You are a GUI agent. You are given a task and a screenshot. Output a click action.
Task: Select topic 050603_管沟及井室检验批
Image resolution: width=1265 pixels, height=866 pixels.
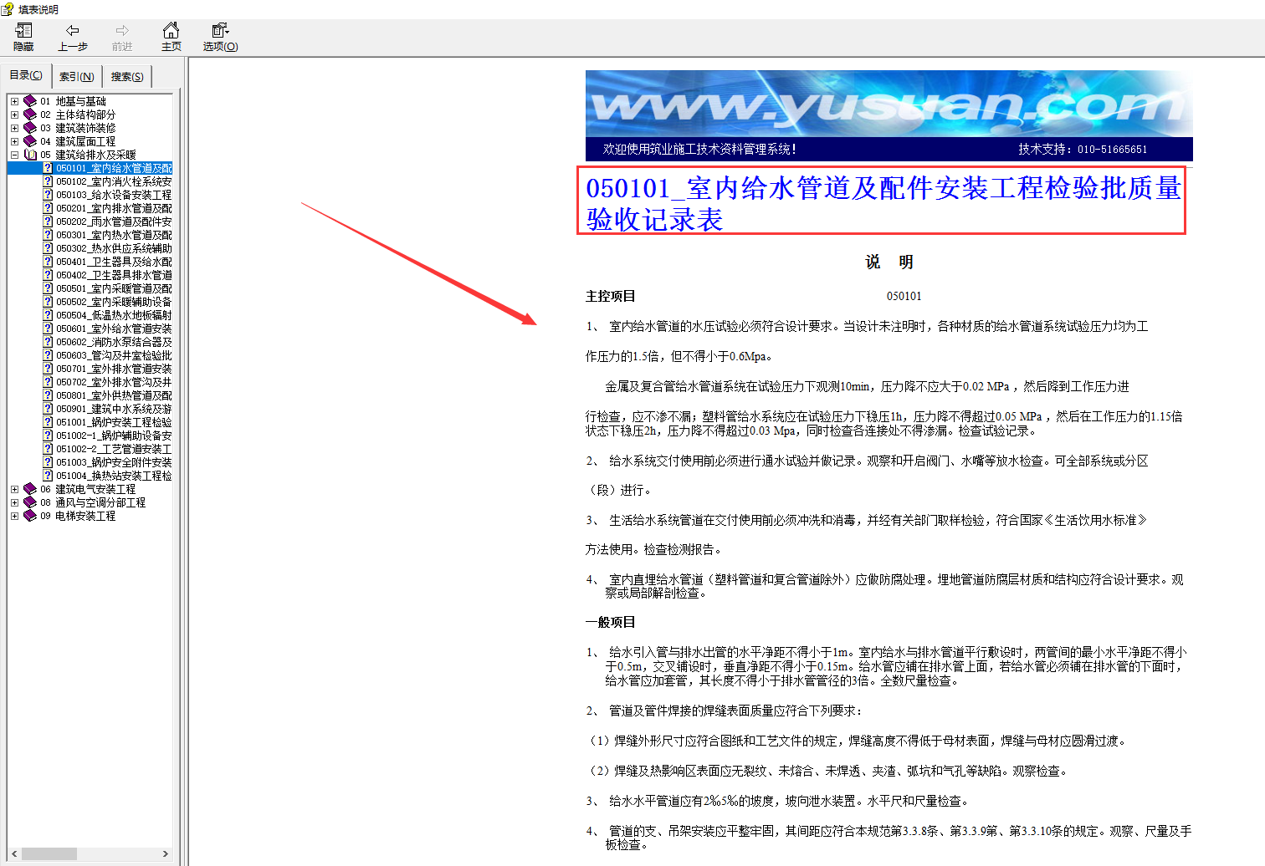pyautogui.click(x=114, y=355)
